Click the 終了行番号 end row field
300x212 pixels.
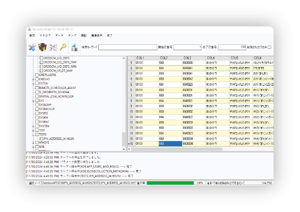232,47
